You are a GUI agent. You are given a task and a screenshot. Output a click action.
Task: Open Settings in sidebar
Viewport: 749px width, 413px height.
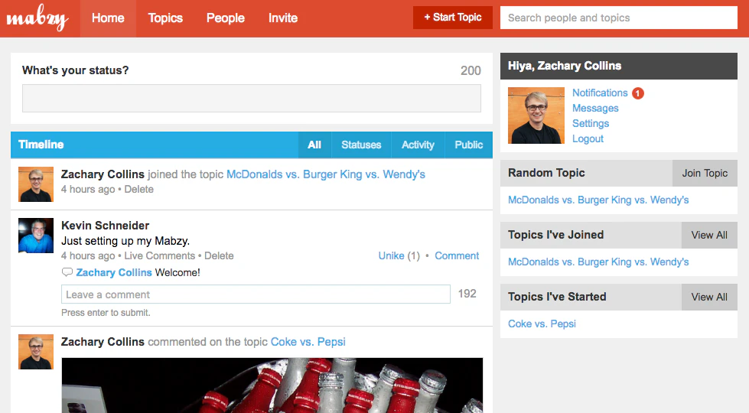pyautogui.click(x=591, y=124)
